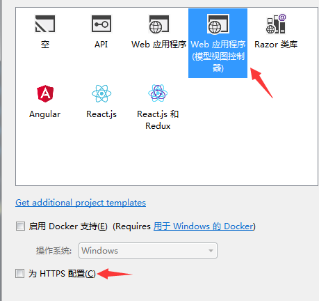Viewport: 319px width, 301px height.
Task: Select the empty (空) project template icon
Action: tap(45, 24)
